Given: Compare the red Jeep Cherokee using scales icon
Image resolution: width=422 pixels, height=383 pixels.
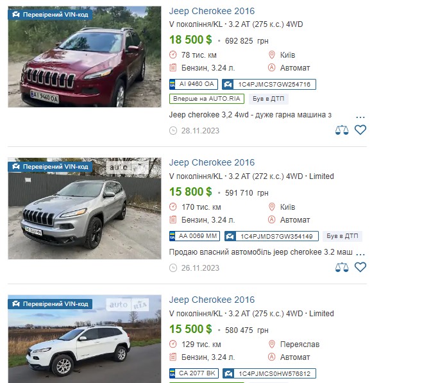Looking at the screenshot, I should click(342, 130).
